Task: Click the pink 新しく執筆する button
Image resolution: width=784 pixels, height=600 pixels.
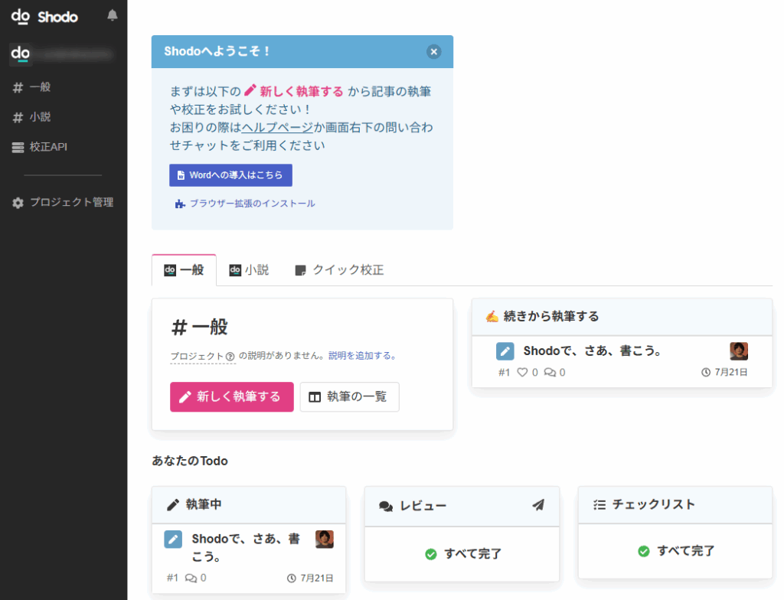Action: [x=231, y=397]
